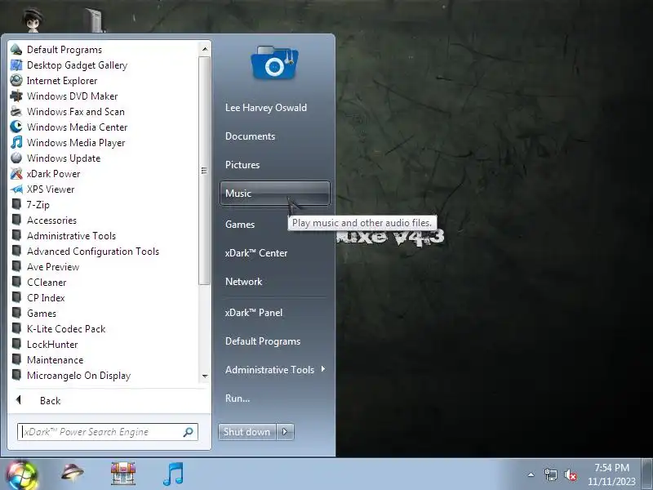653x490 pixels.
Task: Open Default Programs in right pane
Action: [275, 341]
